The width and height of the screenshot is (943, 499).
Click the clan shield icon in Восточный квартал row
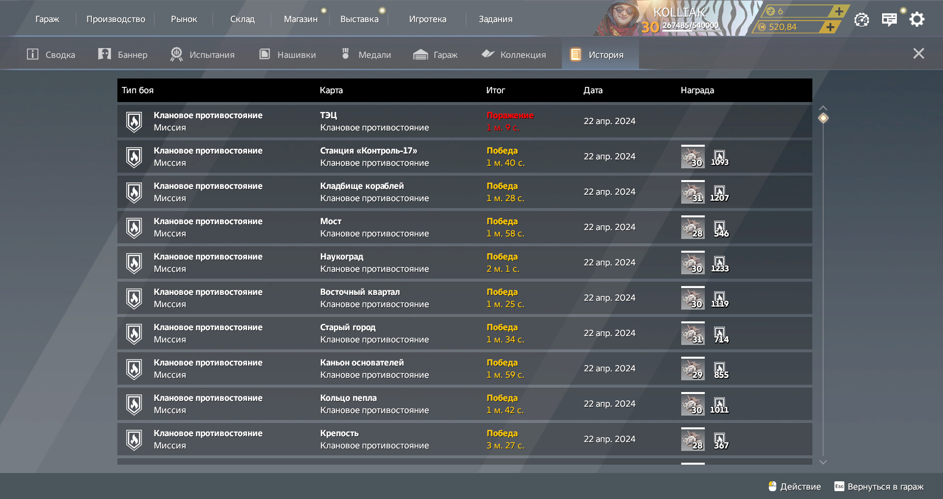click(134, 298)
